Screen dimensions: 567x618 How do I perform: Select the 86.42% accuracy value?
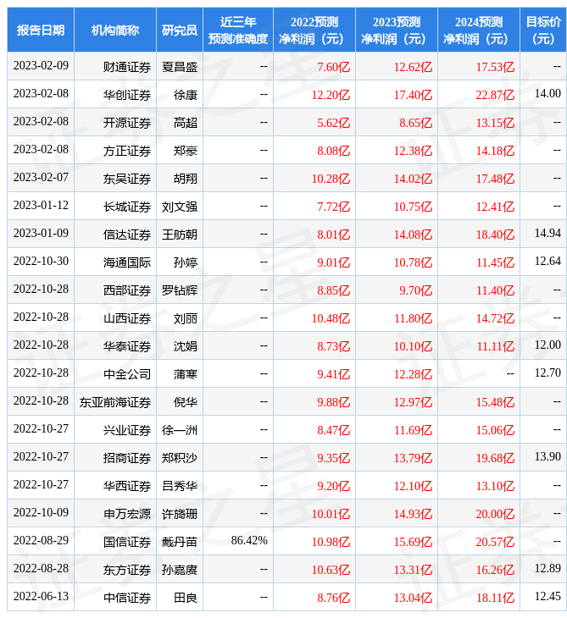coord(249,541)
